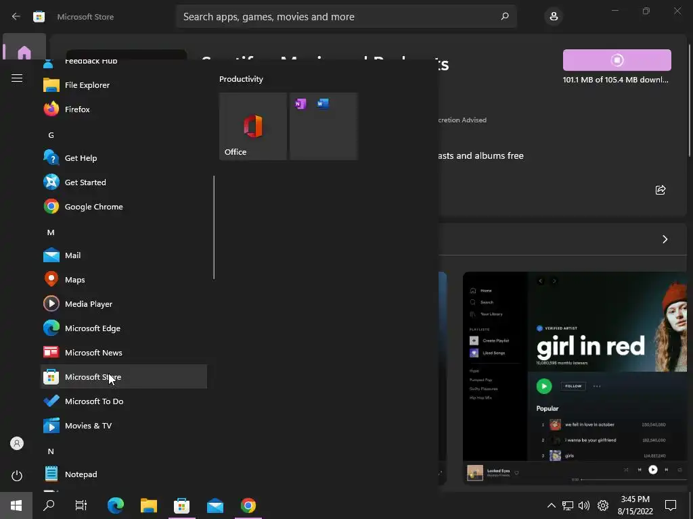Viewport: 693px width, 519px height.
Task: Click the Store page vertical scrollbar
Action: point(690,101)
